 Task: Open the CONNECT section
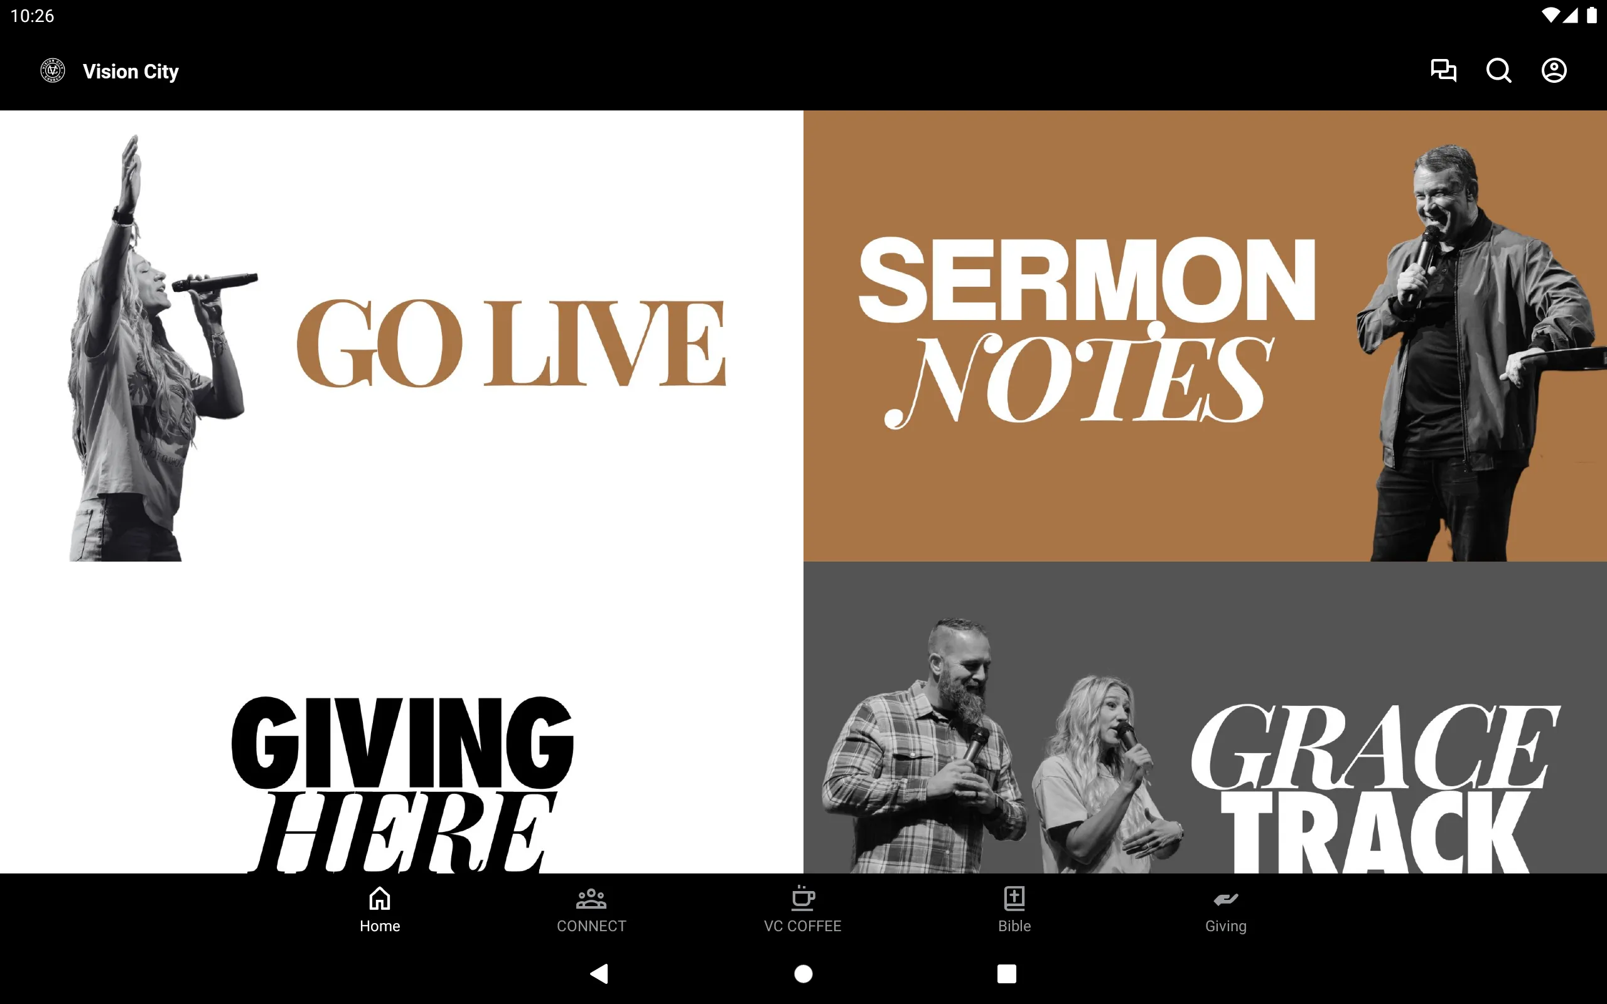click(x=591, y=909)
